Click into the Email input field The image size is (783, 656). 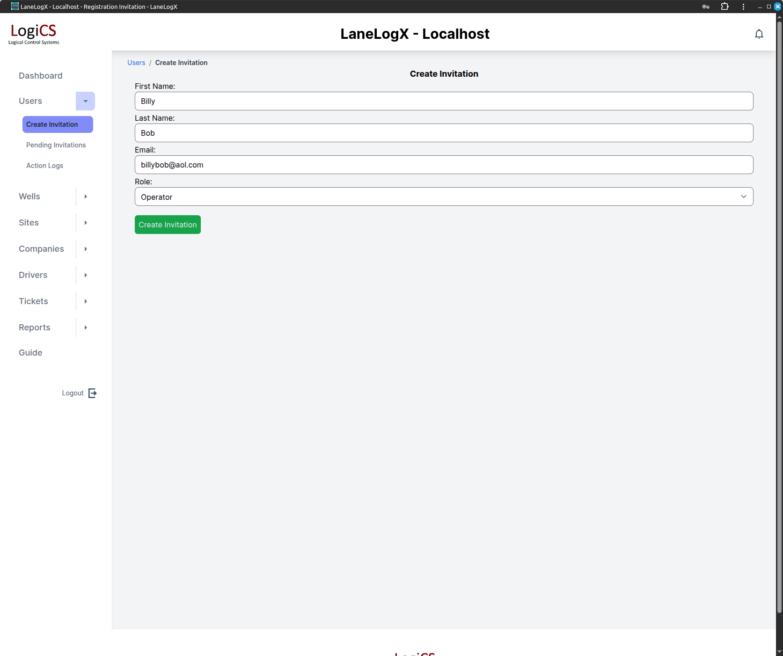(x=444, y=165)
